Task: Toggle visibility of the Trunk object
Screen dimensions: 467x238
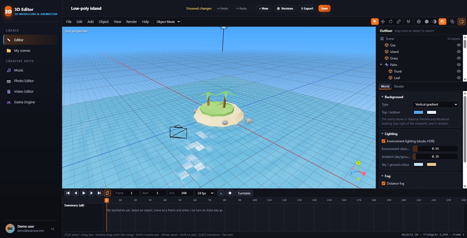Action: (459, 71)
